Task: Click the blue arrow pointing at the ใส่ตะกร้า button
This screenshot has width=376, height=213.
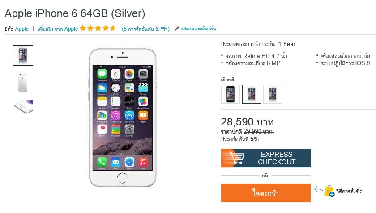Action: tap(319, 189)
